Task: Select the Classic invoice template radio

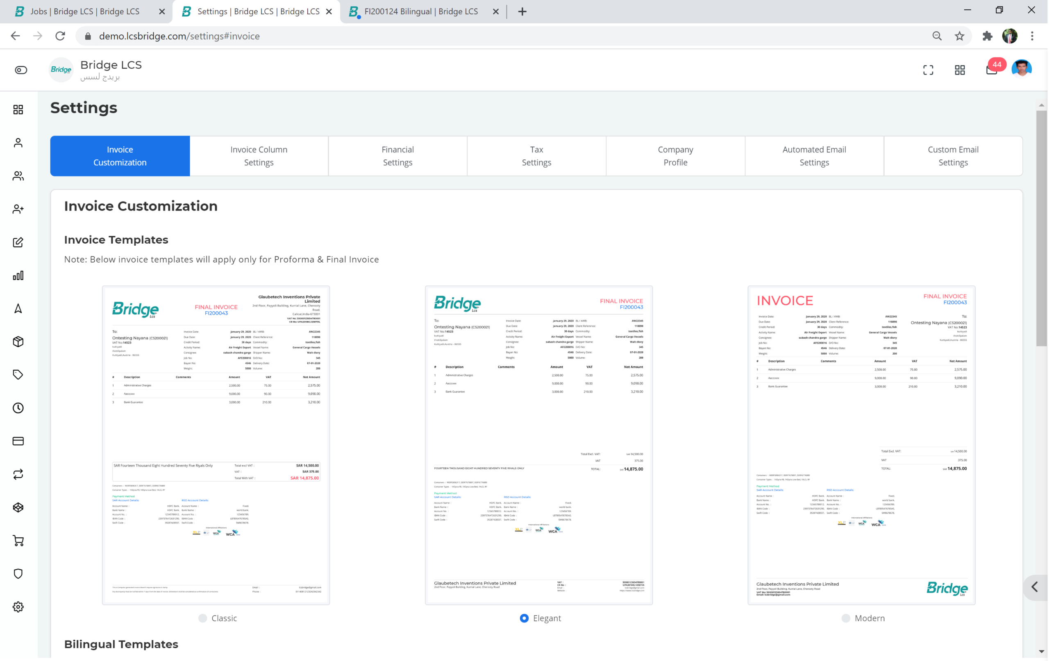Action: (x=202, y=618)
